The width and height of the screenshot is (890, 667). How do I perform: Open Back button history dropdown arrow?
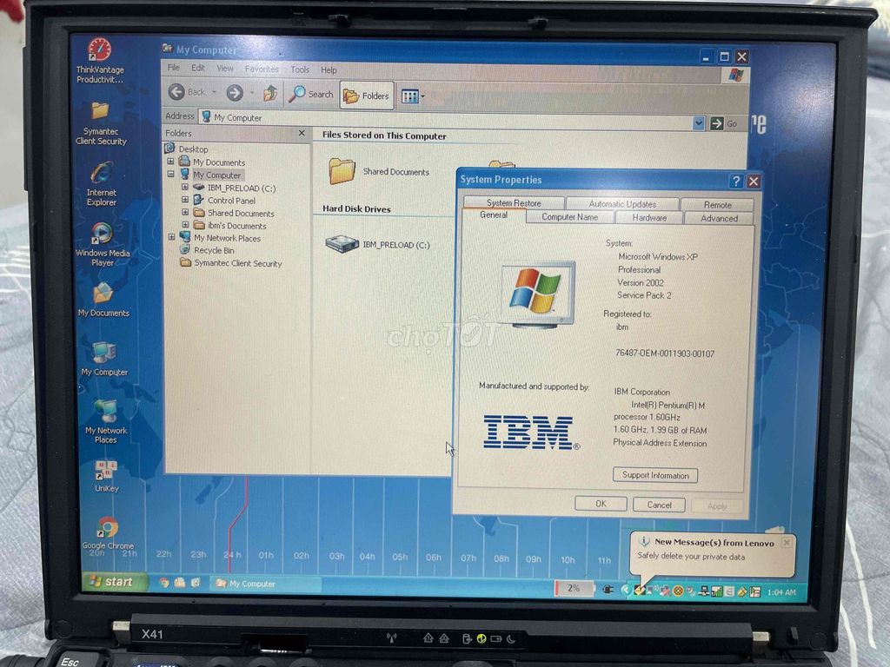[x=214, y=92]
